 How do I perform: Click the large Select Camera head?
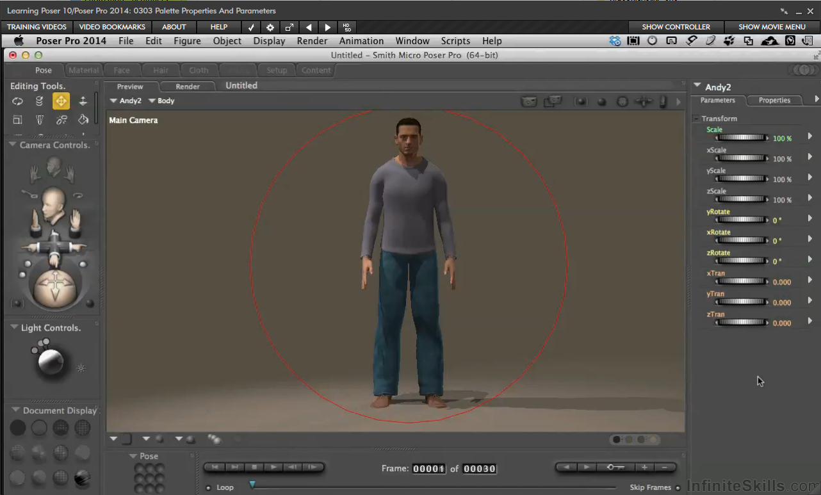[x=53, y=204]
